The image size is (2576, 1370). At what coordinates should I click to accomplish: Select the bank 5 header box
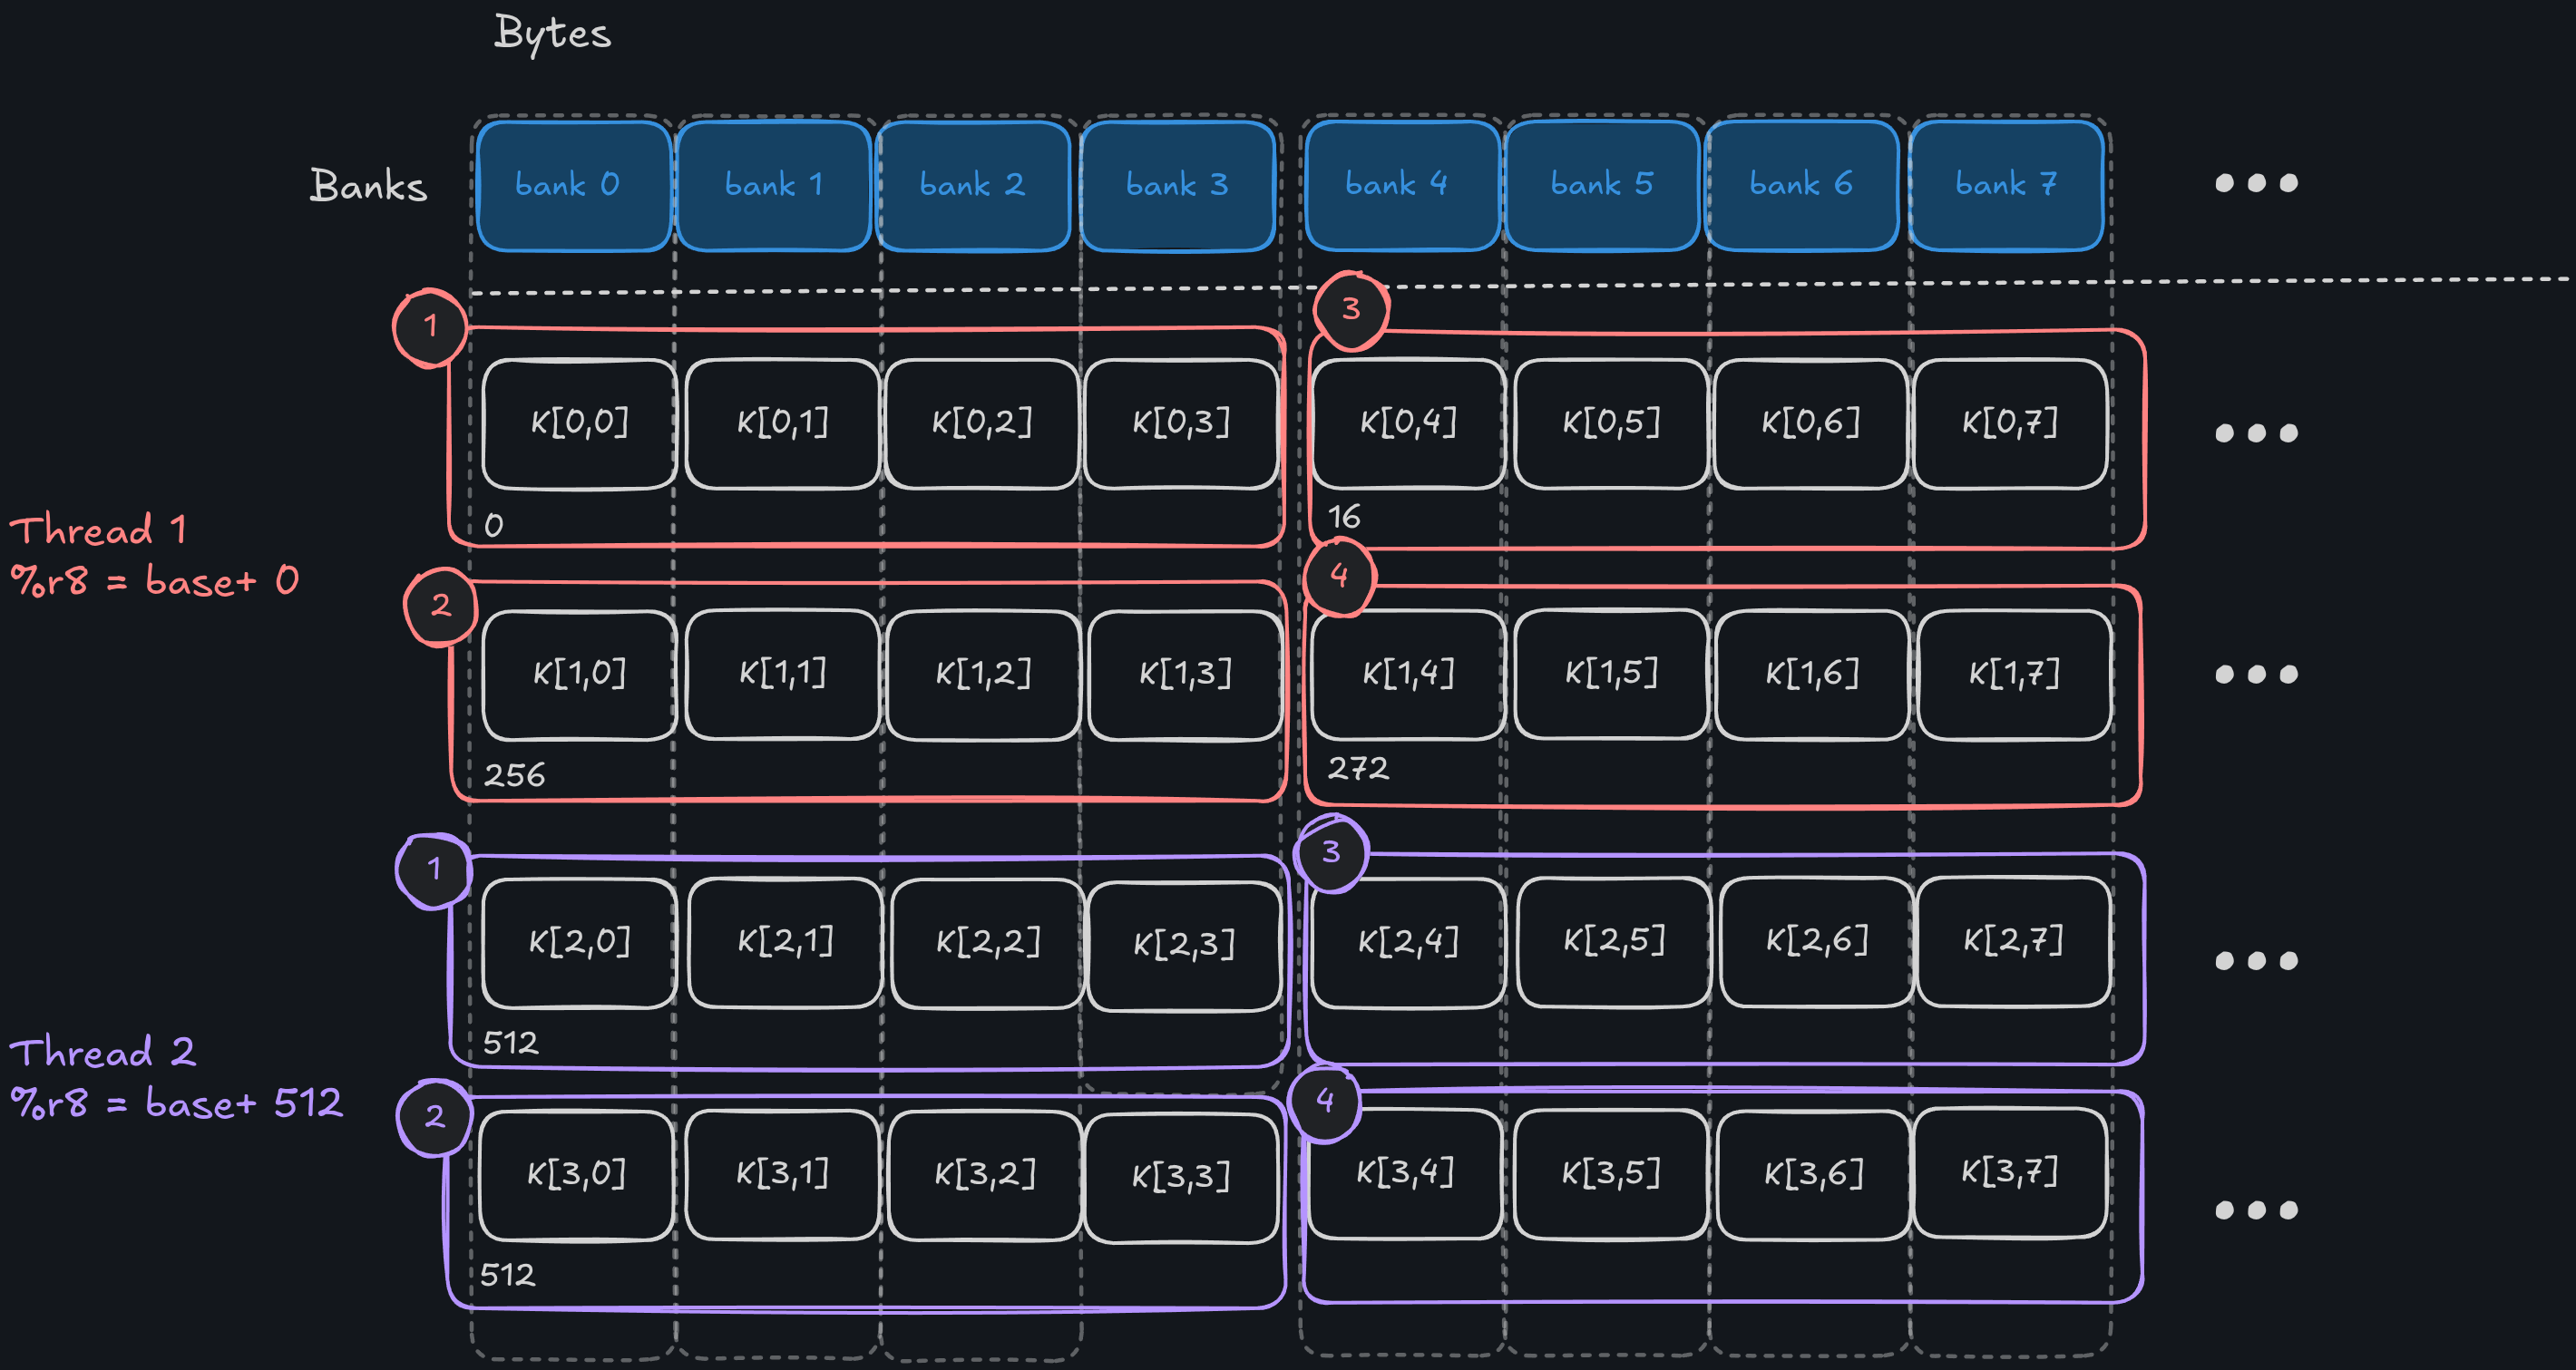[x=1601, y=185]
